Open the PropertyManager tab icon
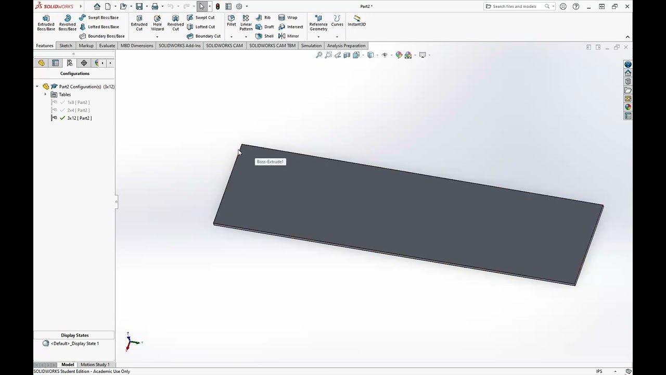Image resolution: width=666 pixels, height=375 pixels. (x=56, y=63)
